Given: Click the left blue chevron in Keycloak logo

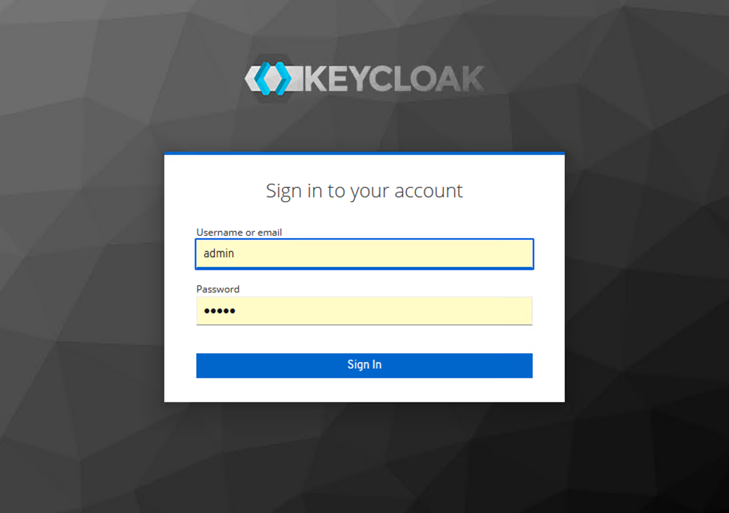Looking at the screenshot, I should (x=262, y=79).
